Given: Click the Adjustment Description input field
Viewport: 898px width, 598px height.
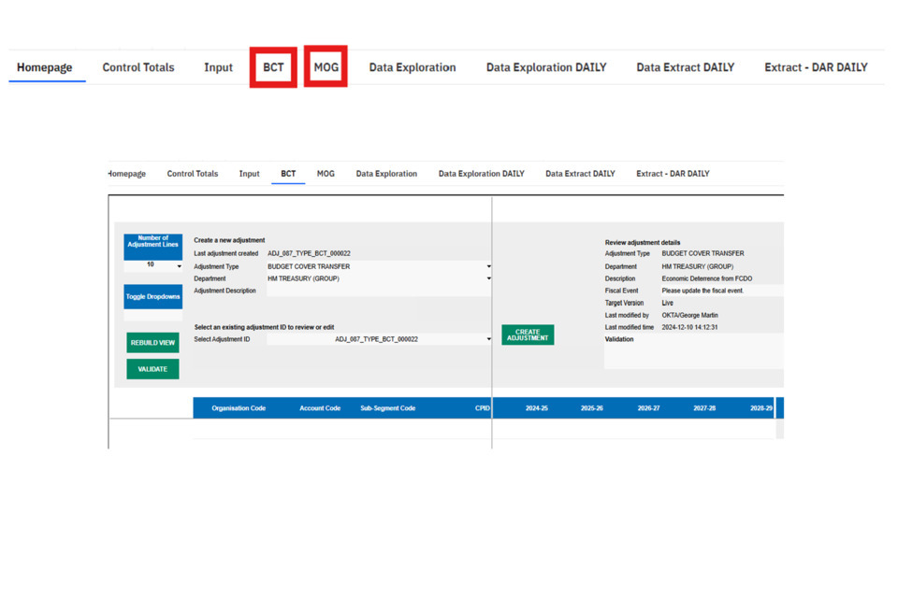Looking at the screenshot, I should click(x=378, y=291).
